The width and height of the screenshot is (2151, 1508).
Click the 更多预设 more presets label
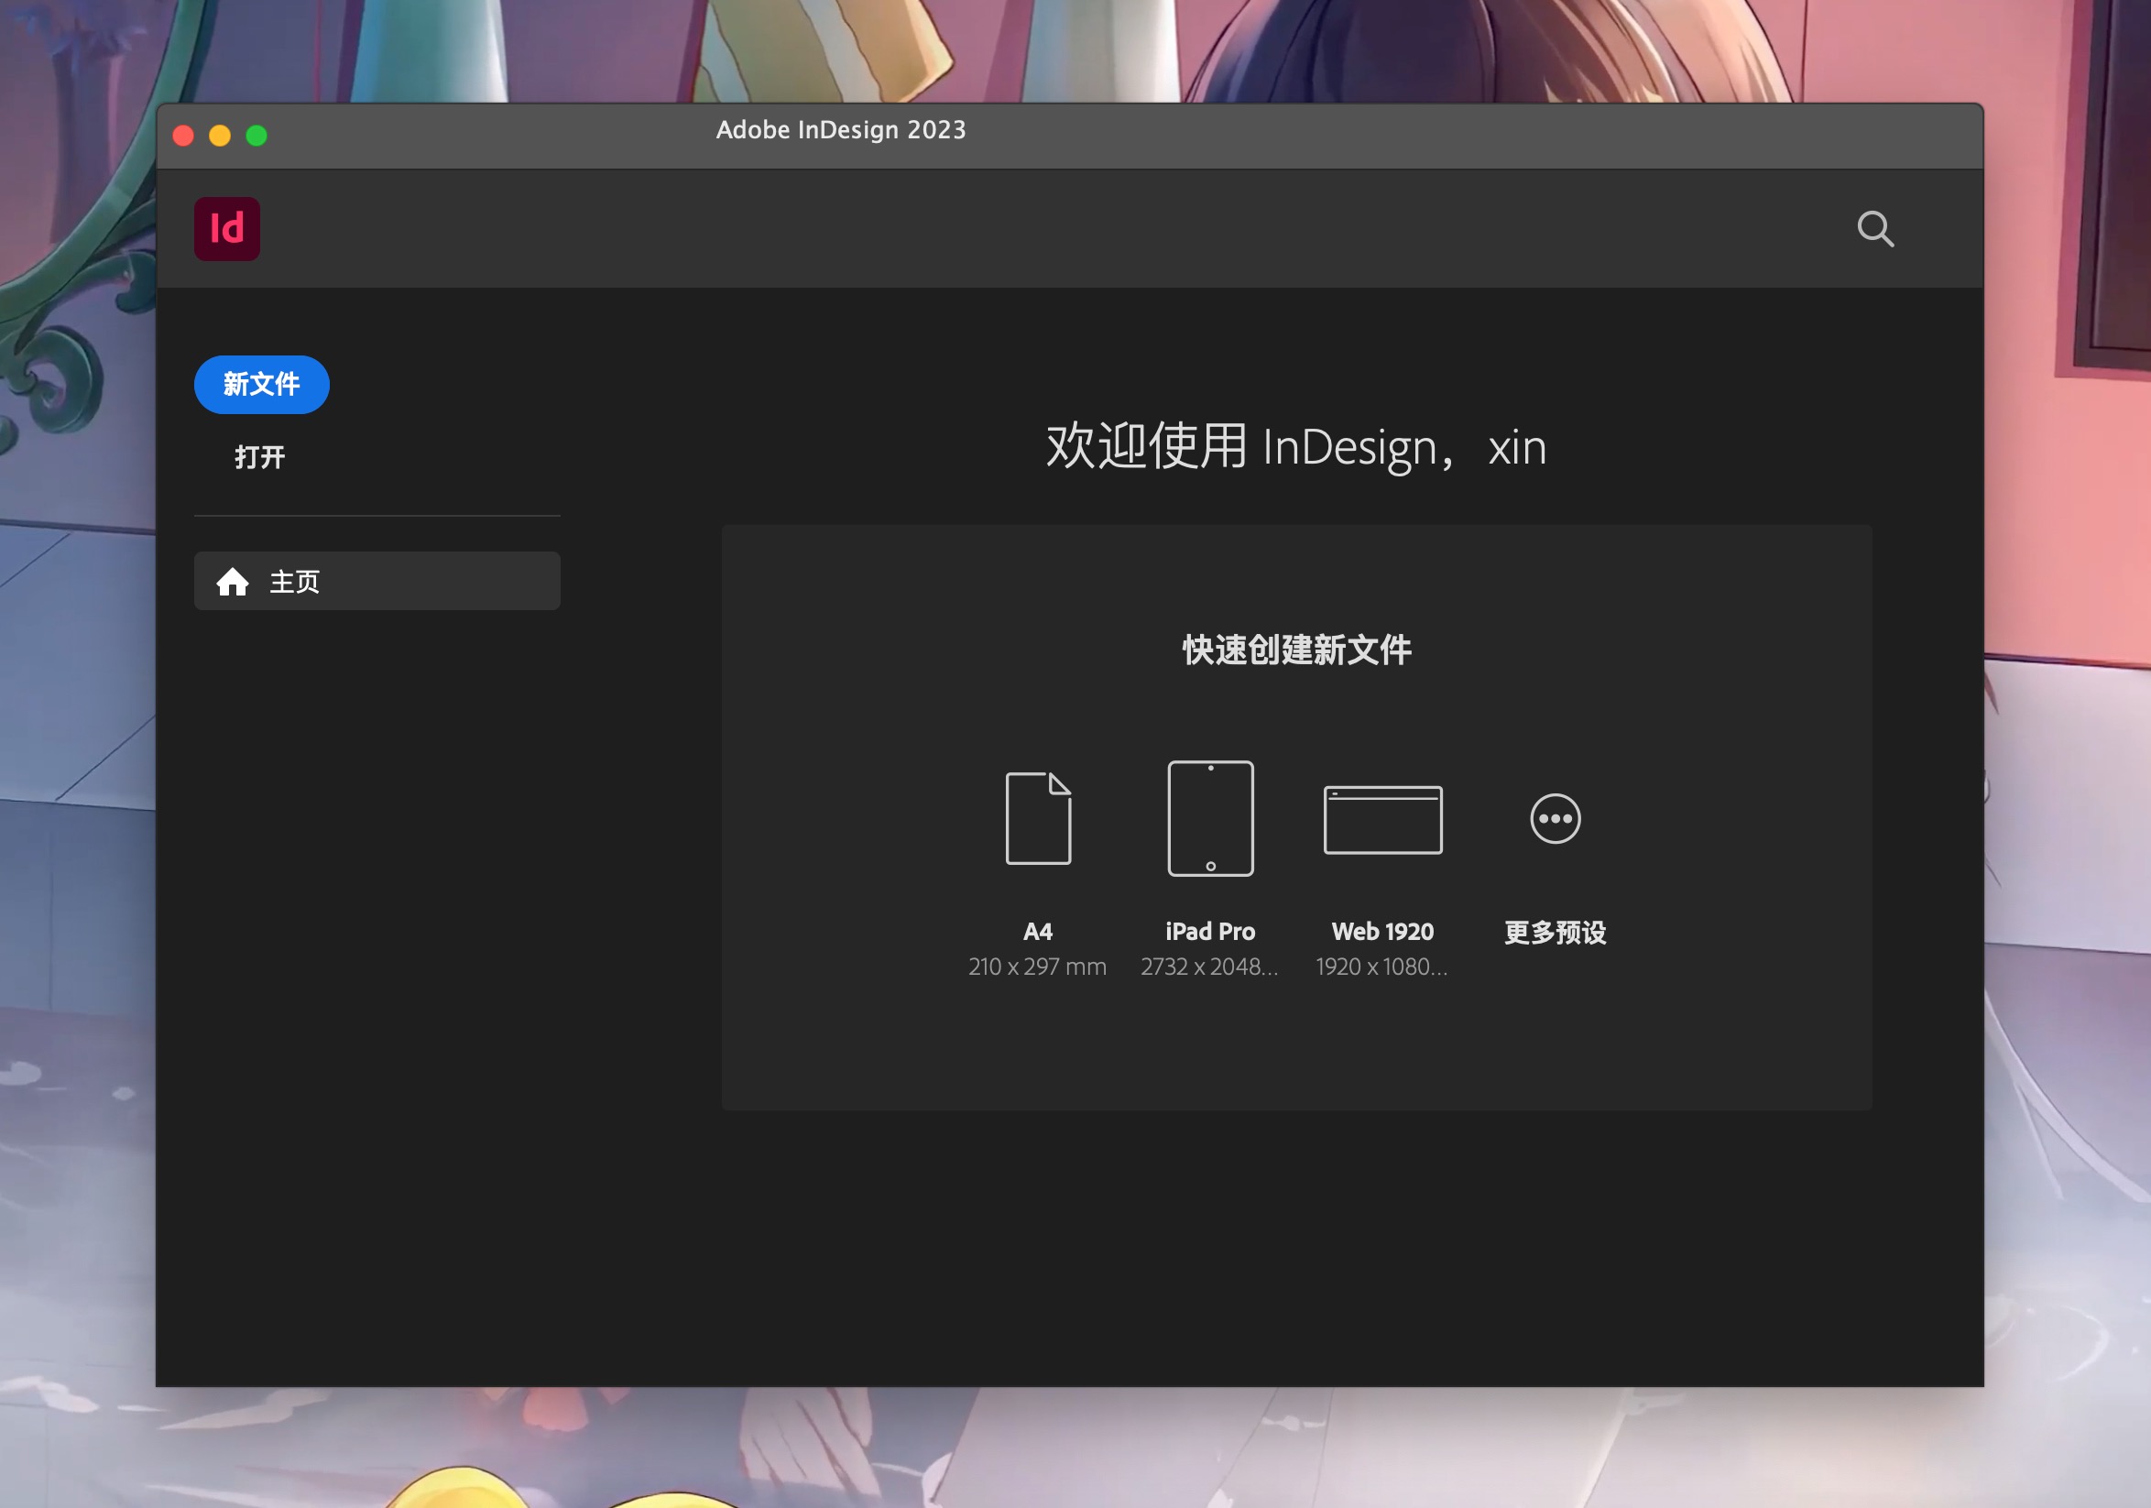[x=1555, y=932]
